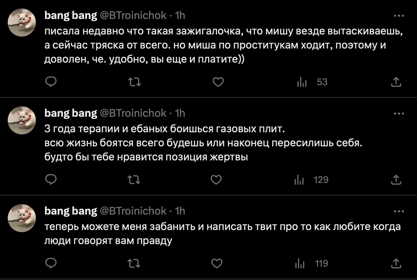Retweet the first bang bang tweet
Image resolution: width=417 pixels, height=280 pixels.
[135, 82]
